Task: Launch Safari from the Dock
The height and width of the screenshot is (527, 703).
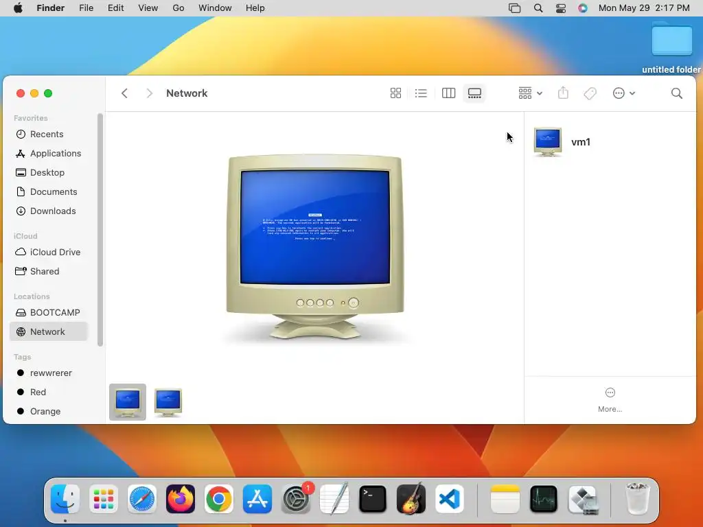Action: point(142,499)
